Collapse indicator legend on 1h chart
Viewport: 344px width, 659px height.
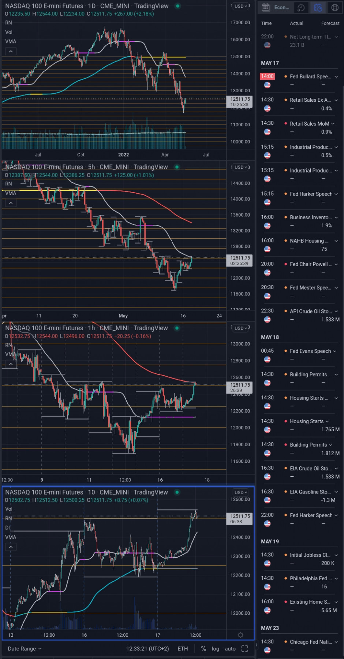tap(11, 364)
